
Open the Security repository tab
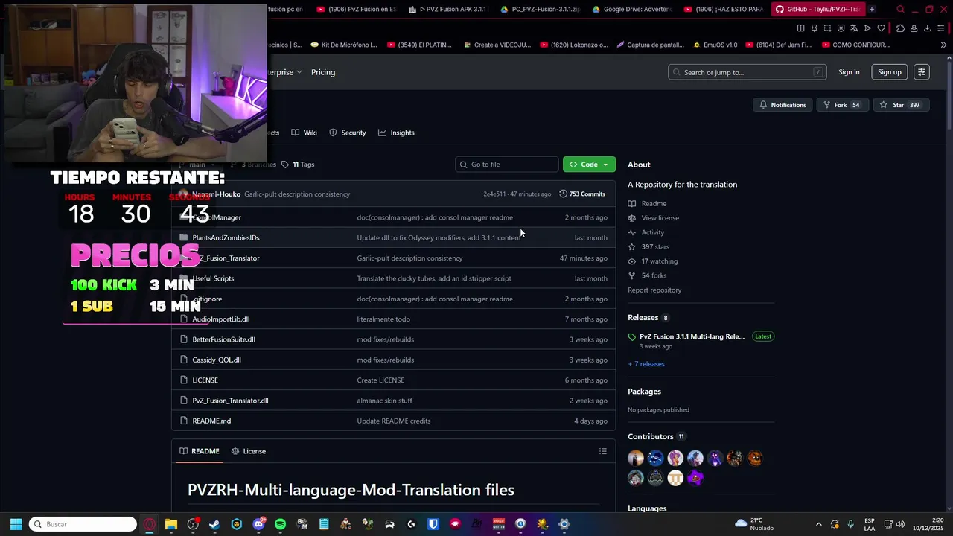[x=348, y=133]
